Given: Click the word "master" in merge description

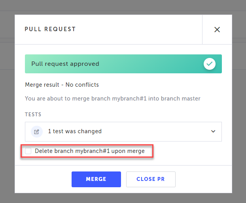Looking at the screenshot, I should [x=190, y=99].
